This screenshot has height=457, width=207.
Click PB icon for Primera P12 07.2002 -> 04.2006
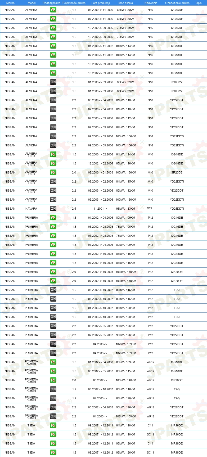(x=53, y=245)
